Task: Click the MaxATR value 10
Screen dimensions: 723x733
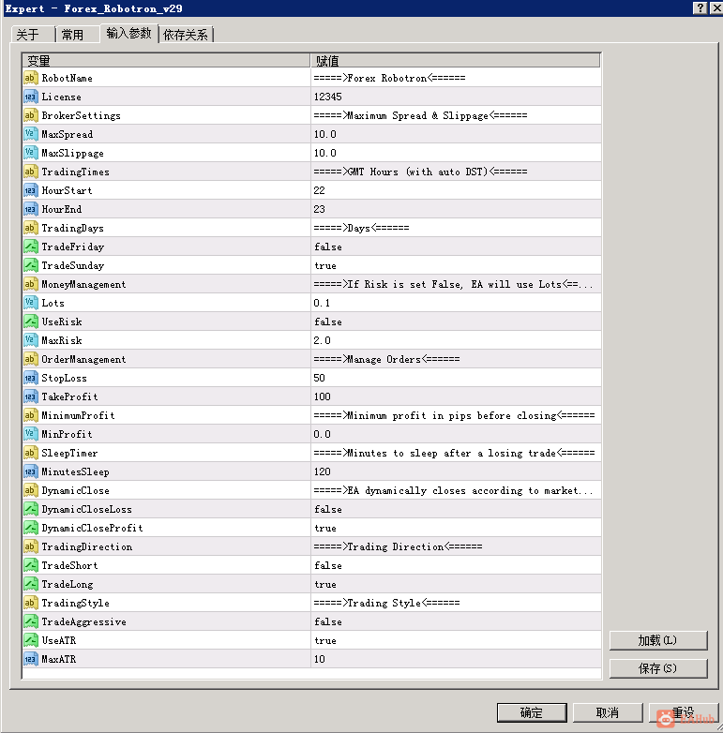Action: coord(320,659)
